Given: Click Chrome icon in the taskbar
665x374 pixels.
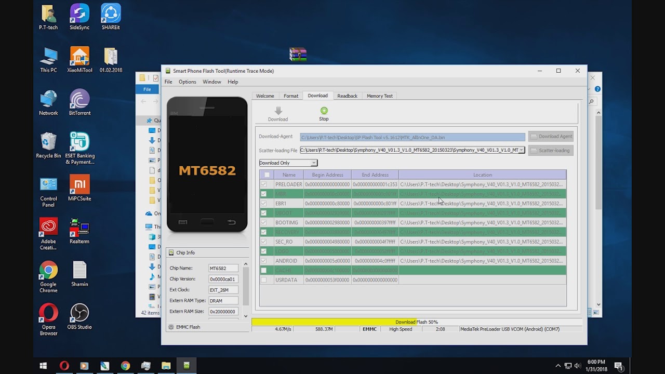Looking at the screenshot, I should click(125, 366).
